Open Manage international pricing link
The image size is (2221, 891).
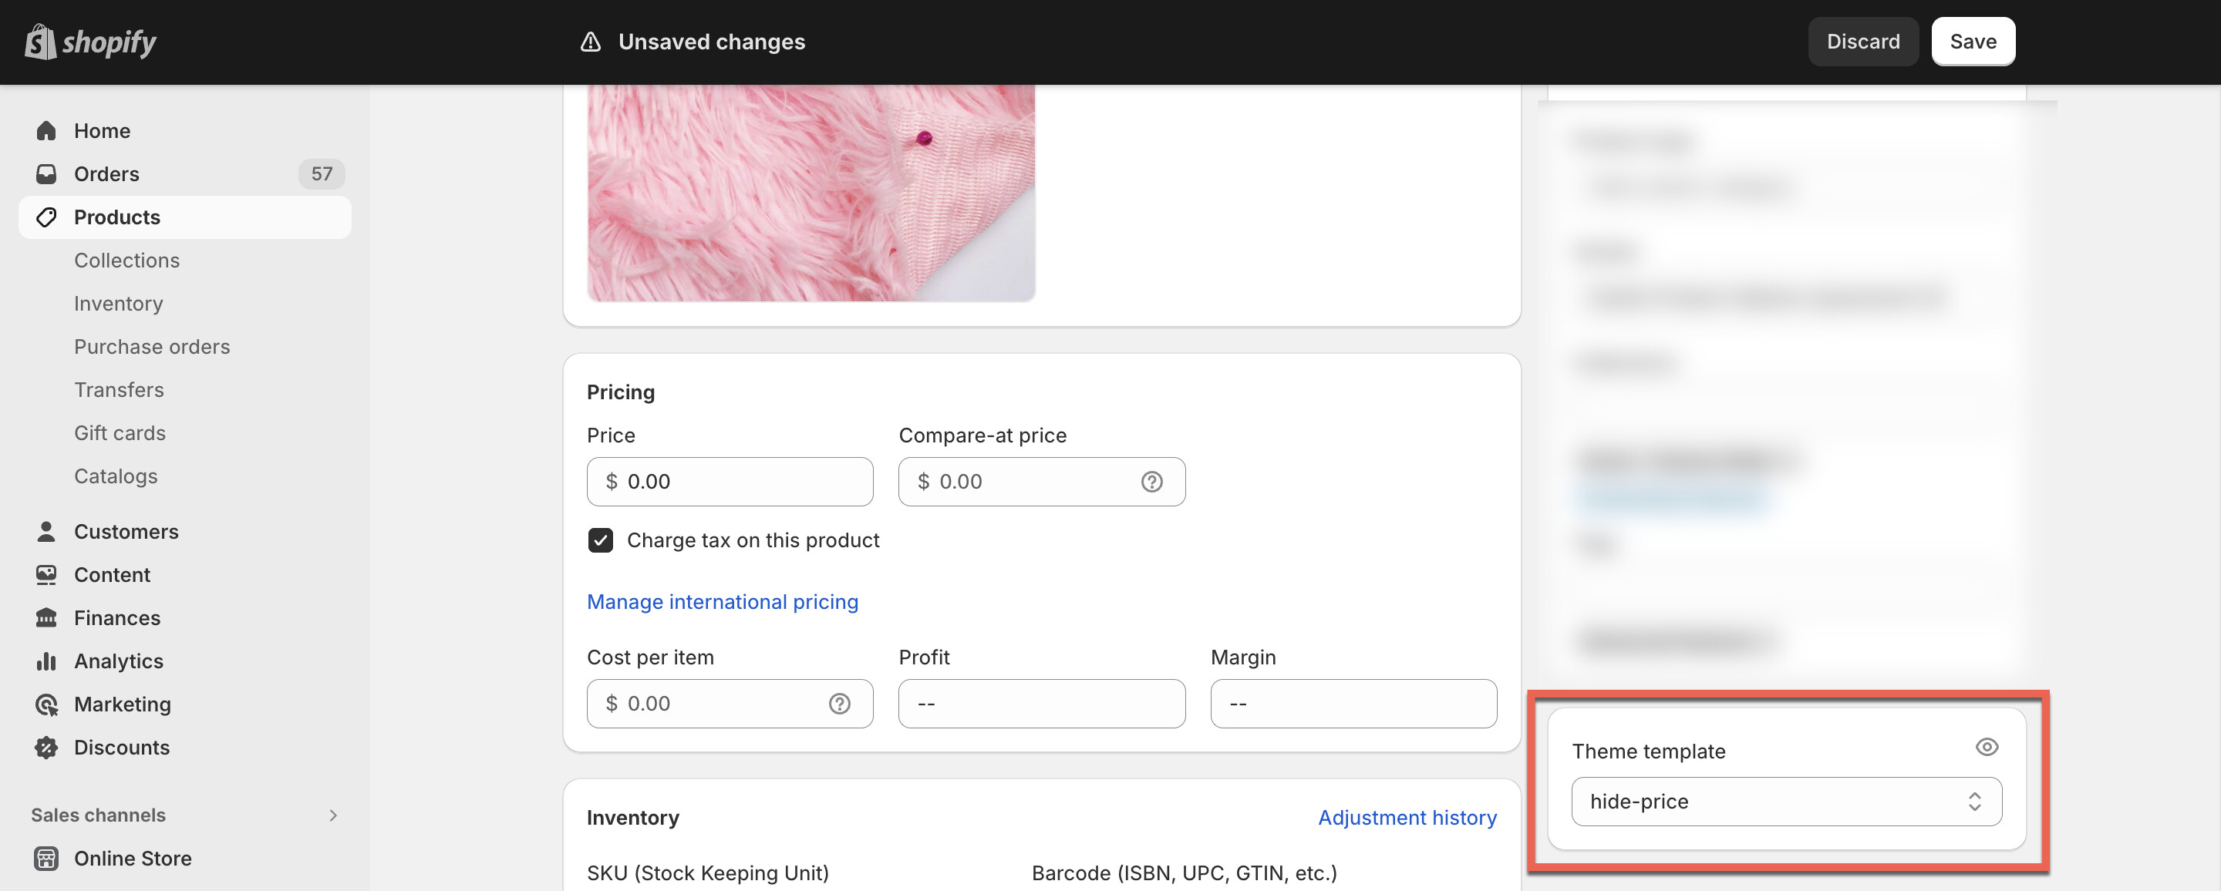[722, 601]
